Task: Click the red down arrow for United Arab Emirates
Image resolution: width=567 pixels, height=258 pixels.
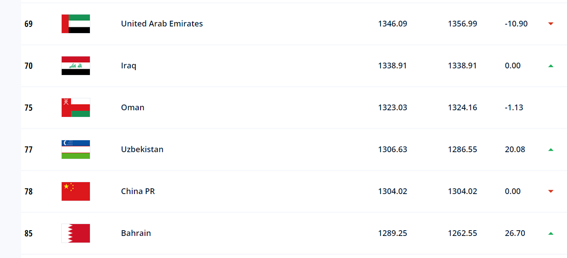Action: coord(551,24)
